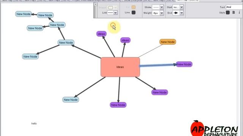Screen dimensions: 243x136
Task: Expand the Start arrowhead dropdown
Action: [x=181, y=7]
